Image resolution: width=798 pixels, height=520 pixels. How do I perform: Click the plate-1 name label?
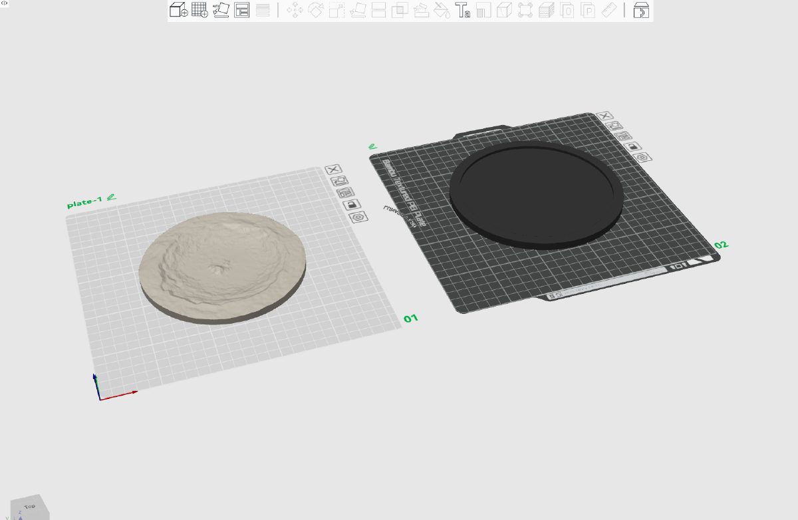[x=85, y=202]
